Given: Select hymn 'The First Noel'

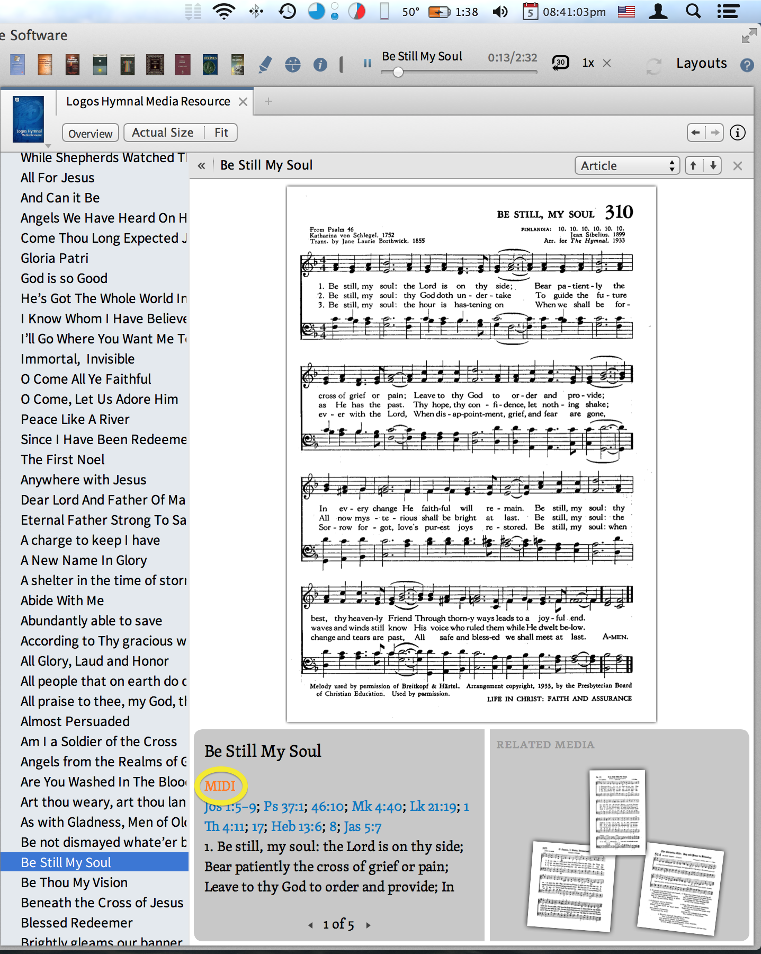Looking at the screenshot, I should (62, 460).
